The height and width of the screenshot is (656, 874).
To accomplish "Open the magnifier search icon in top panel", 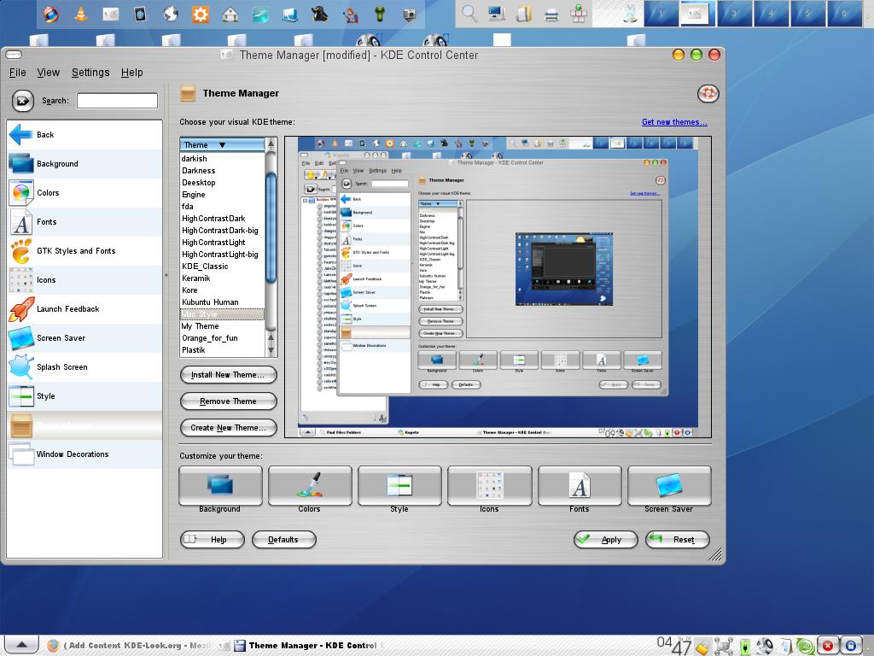I will [x=469, y=14].
